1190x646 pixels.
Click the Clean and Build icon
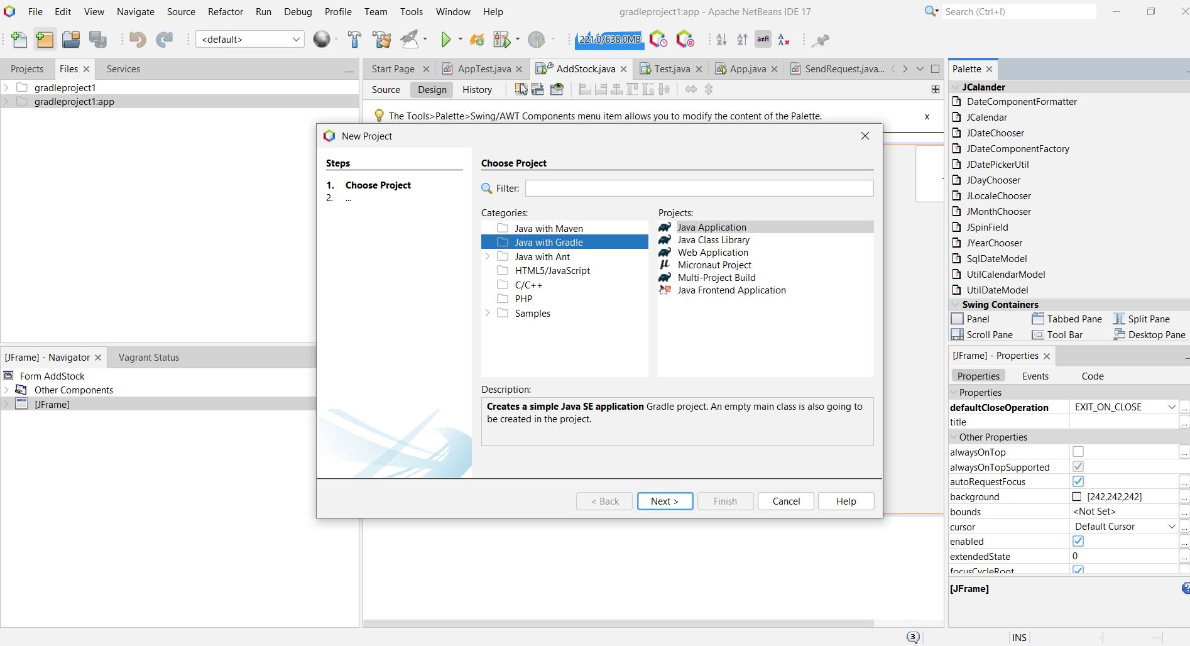pos(381,40)
